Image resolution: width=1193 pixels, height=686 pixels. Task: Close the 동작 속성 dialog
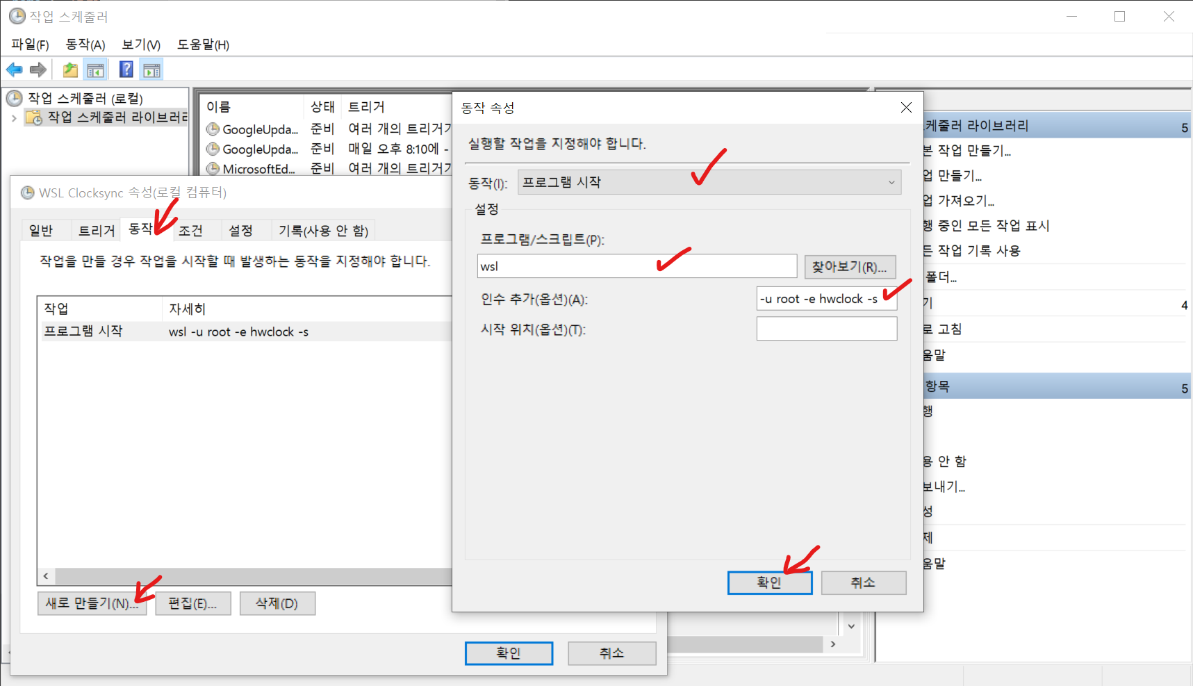coord(906,108)
